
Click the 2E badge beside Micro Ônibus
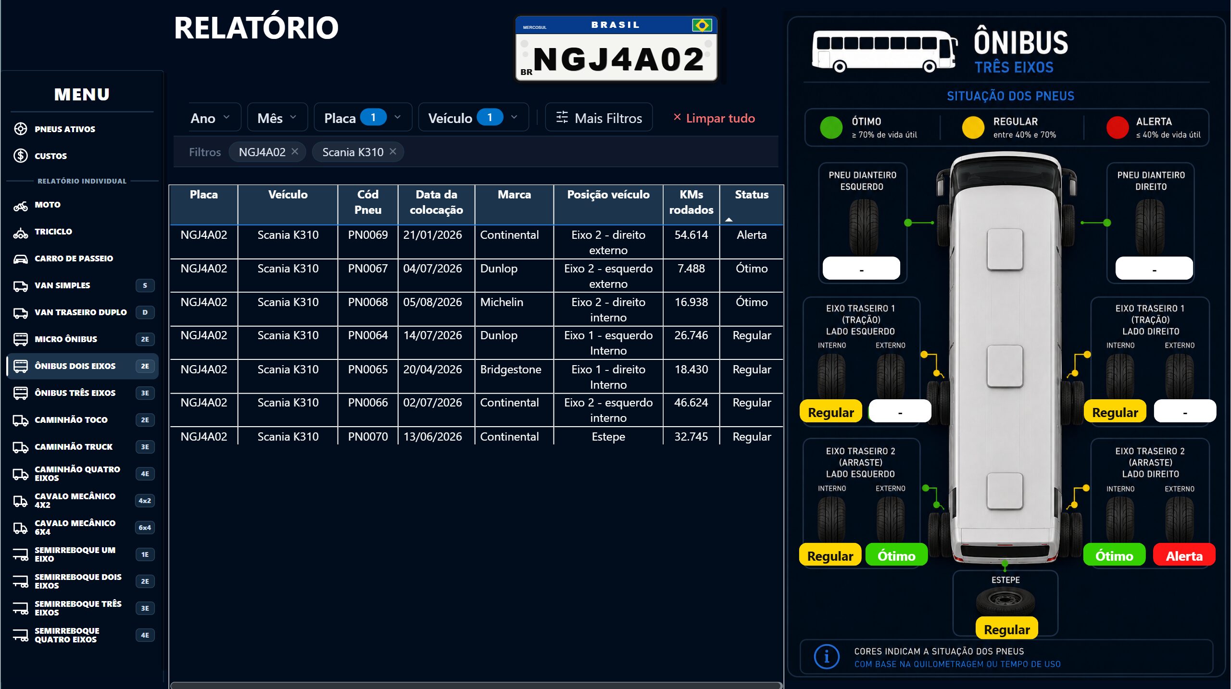[x=145, y=339]
